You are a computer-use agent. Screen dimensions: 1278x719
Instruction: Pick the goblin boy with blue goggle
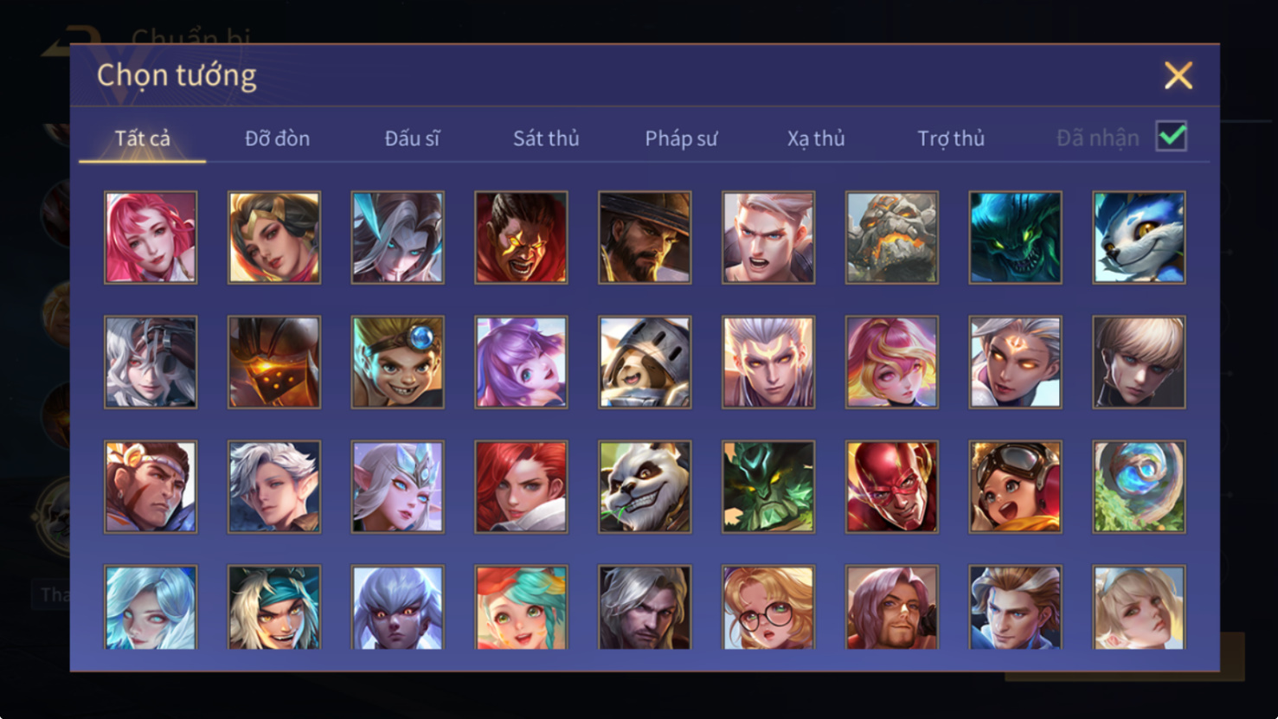[x=398, y=363]
